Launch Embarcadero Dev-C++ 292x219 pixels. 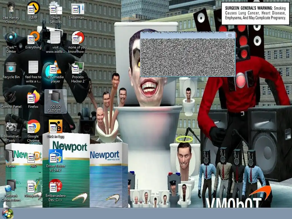pyautogui.click(x=56, y=191)
